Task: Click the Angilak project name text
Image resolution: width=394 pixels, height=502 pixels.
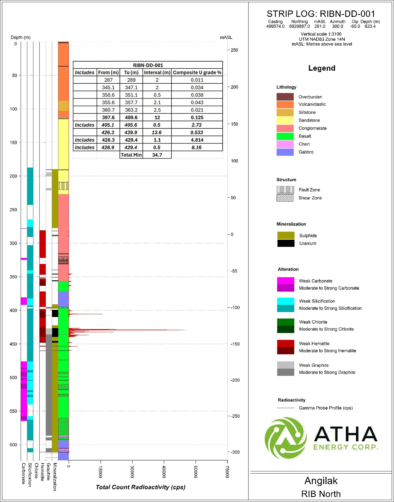Action: click(321, 481)
